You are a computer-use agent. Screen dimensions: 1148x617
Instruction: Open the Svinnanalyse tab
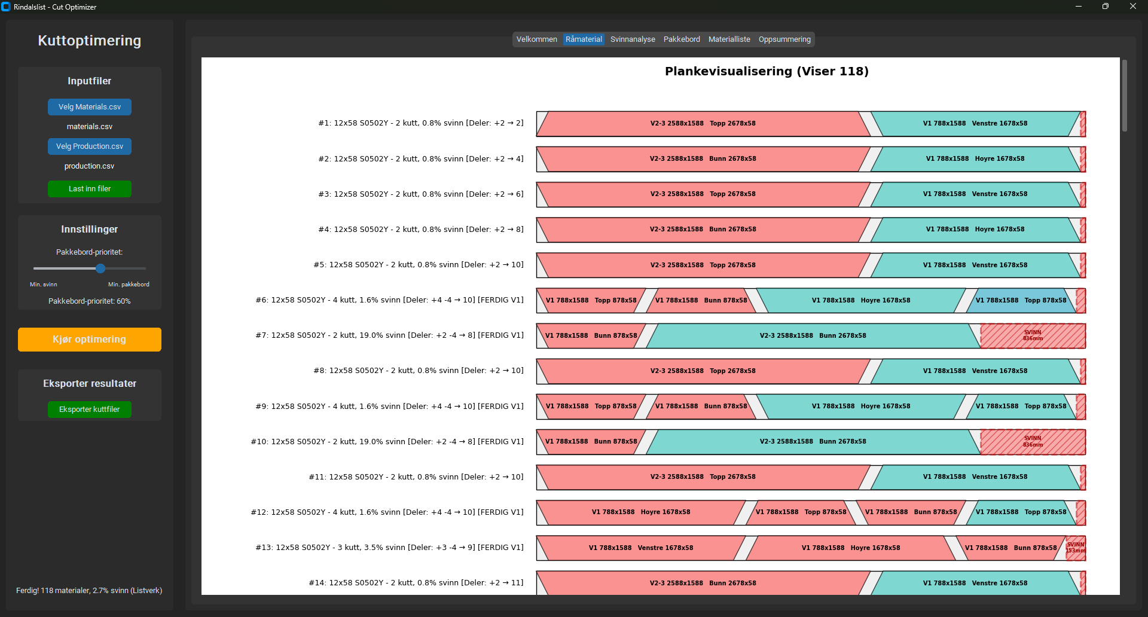(632, 39)
